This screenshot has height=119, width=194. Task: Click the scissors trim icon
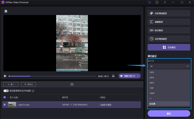tap(113, 76)
